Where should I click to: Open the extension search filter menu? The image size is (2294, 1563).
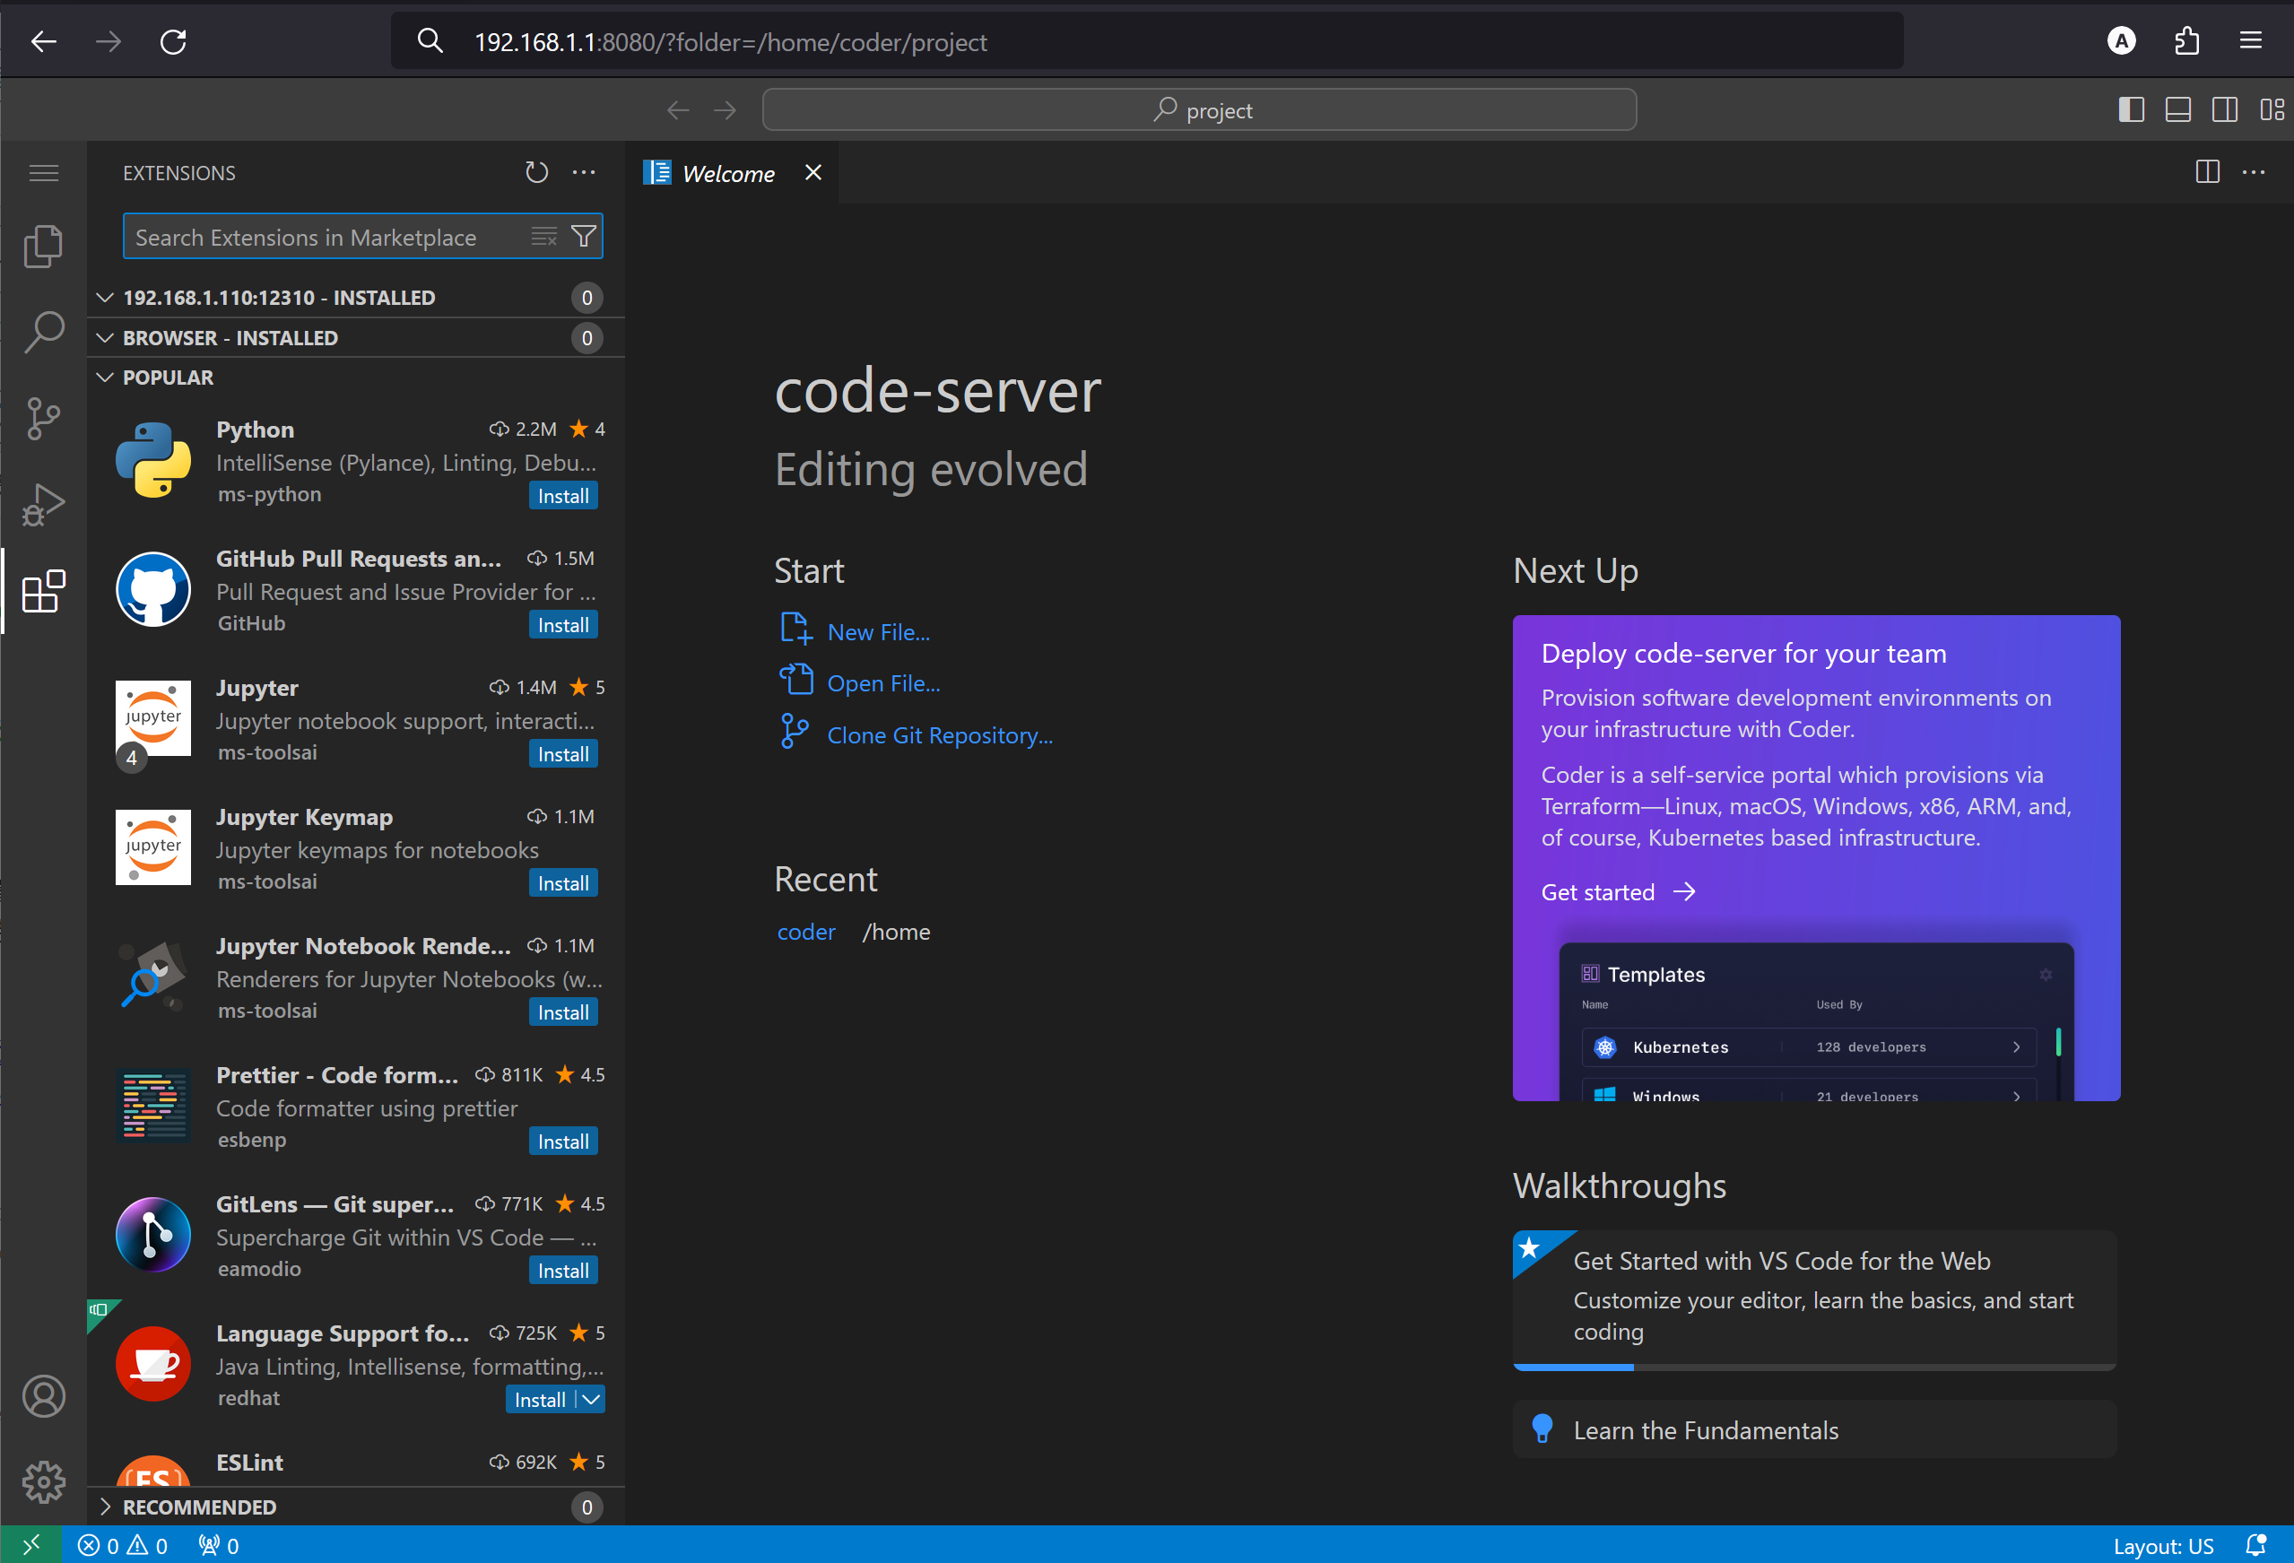[x=585, y=237]
